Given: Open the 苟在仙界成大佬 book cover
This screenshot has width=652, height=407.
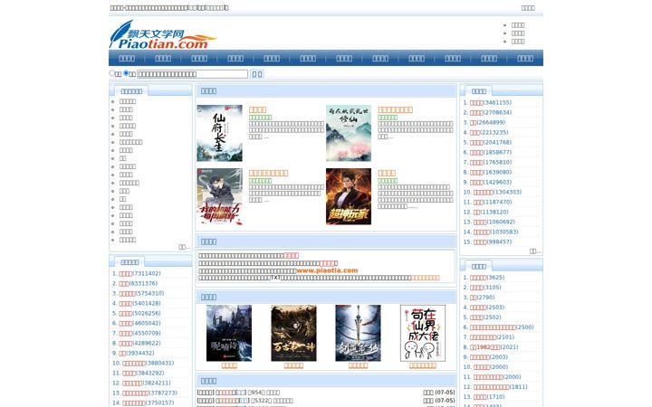Looking at the screenshot, I should pyautogui.click(x=423, y=333).
